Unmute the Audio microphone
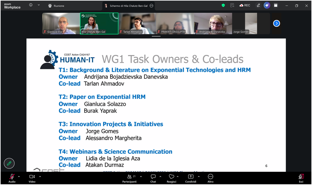 [x=12, y=179]
